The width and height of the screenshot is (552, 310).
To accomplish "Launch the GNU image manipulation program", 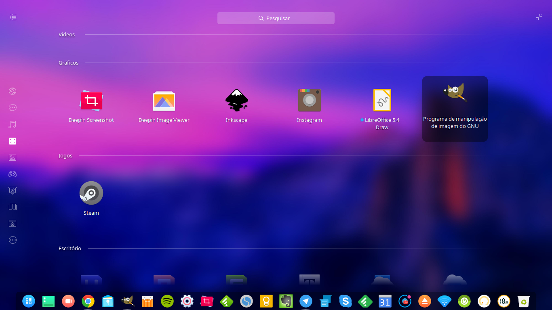I will click(455, 109).
